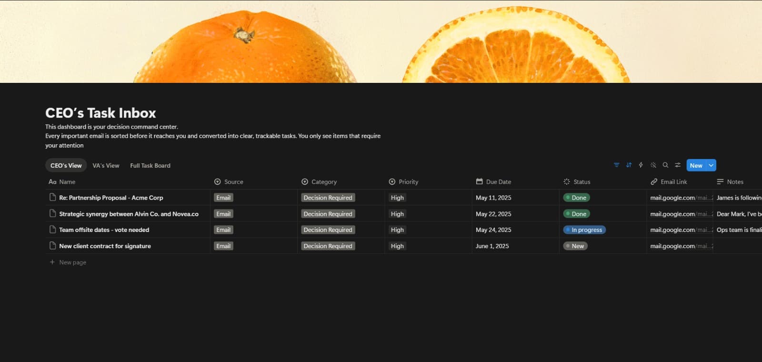Click the May 22, 2025 due date

coord(493,214)
